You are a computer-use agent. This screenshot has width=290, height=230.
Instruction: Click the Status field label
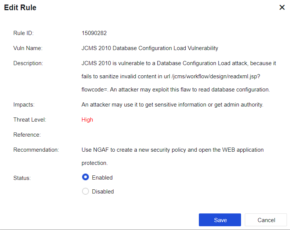pos(22,178)
